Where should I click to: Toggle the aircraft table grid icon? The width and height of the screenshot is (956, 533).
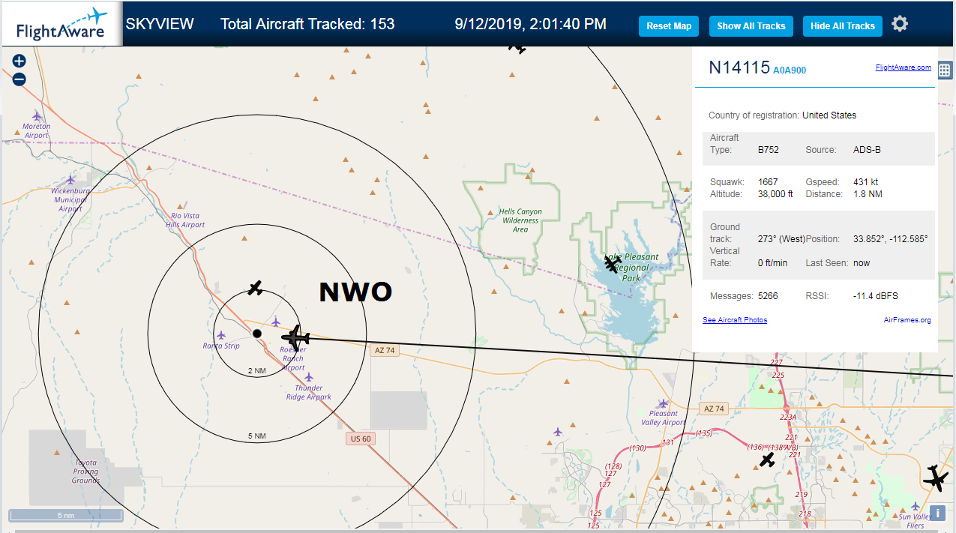point(945,70)
